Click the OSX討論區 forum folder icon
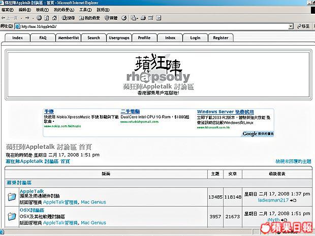Image resolution: width=315 pixels, height=236 pixels. [x=12, y=216]
